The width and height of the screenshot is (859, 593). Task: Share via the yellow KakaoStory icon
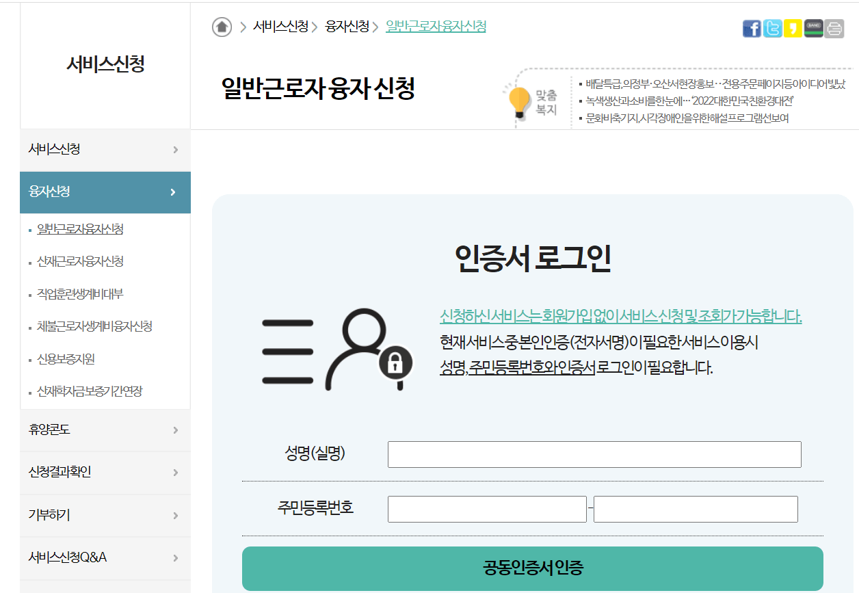(x=792, y=28)
